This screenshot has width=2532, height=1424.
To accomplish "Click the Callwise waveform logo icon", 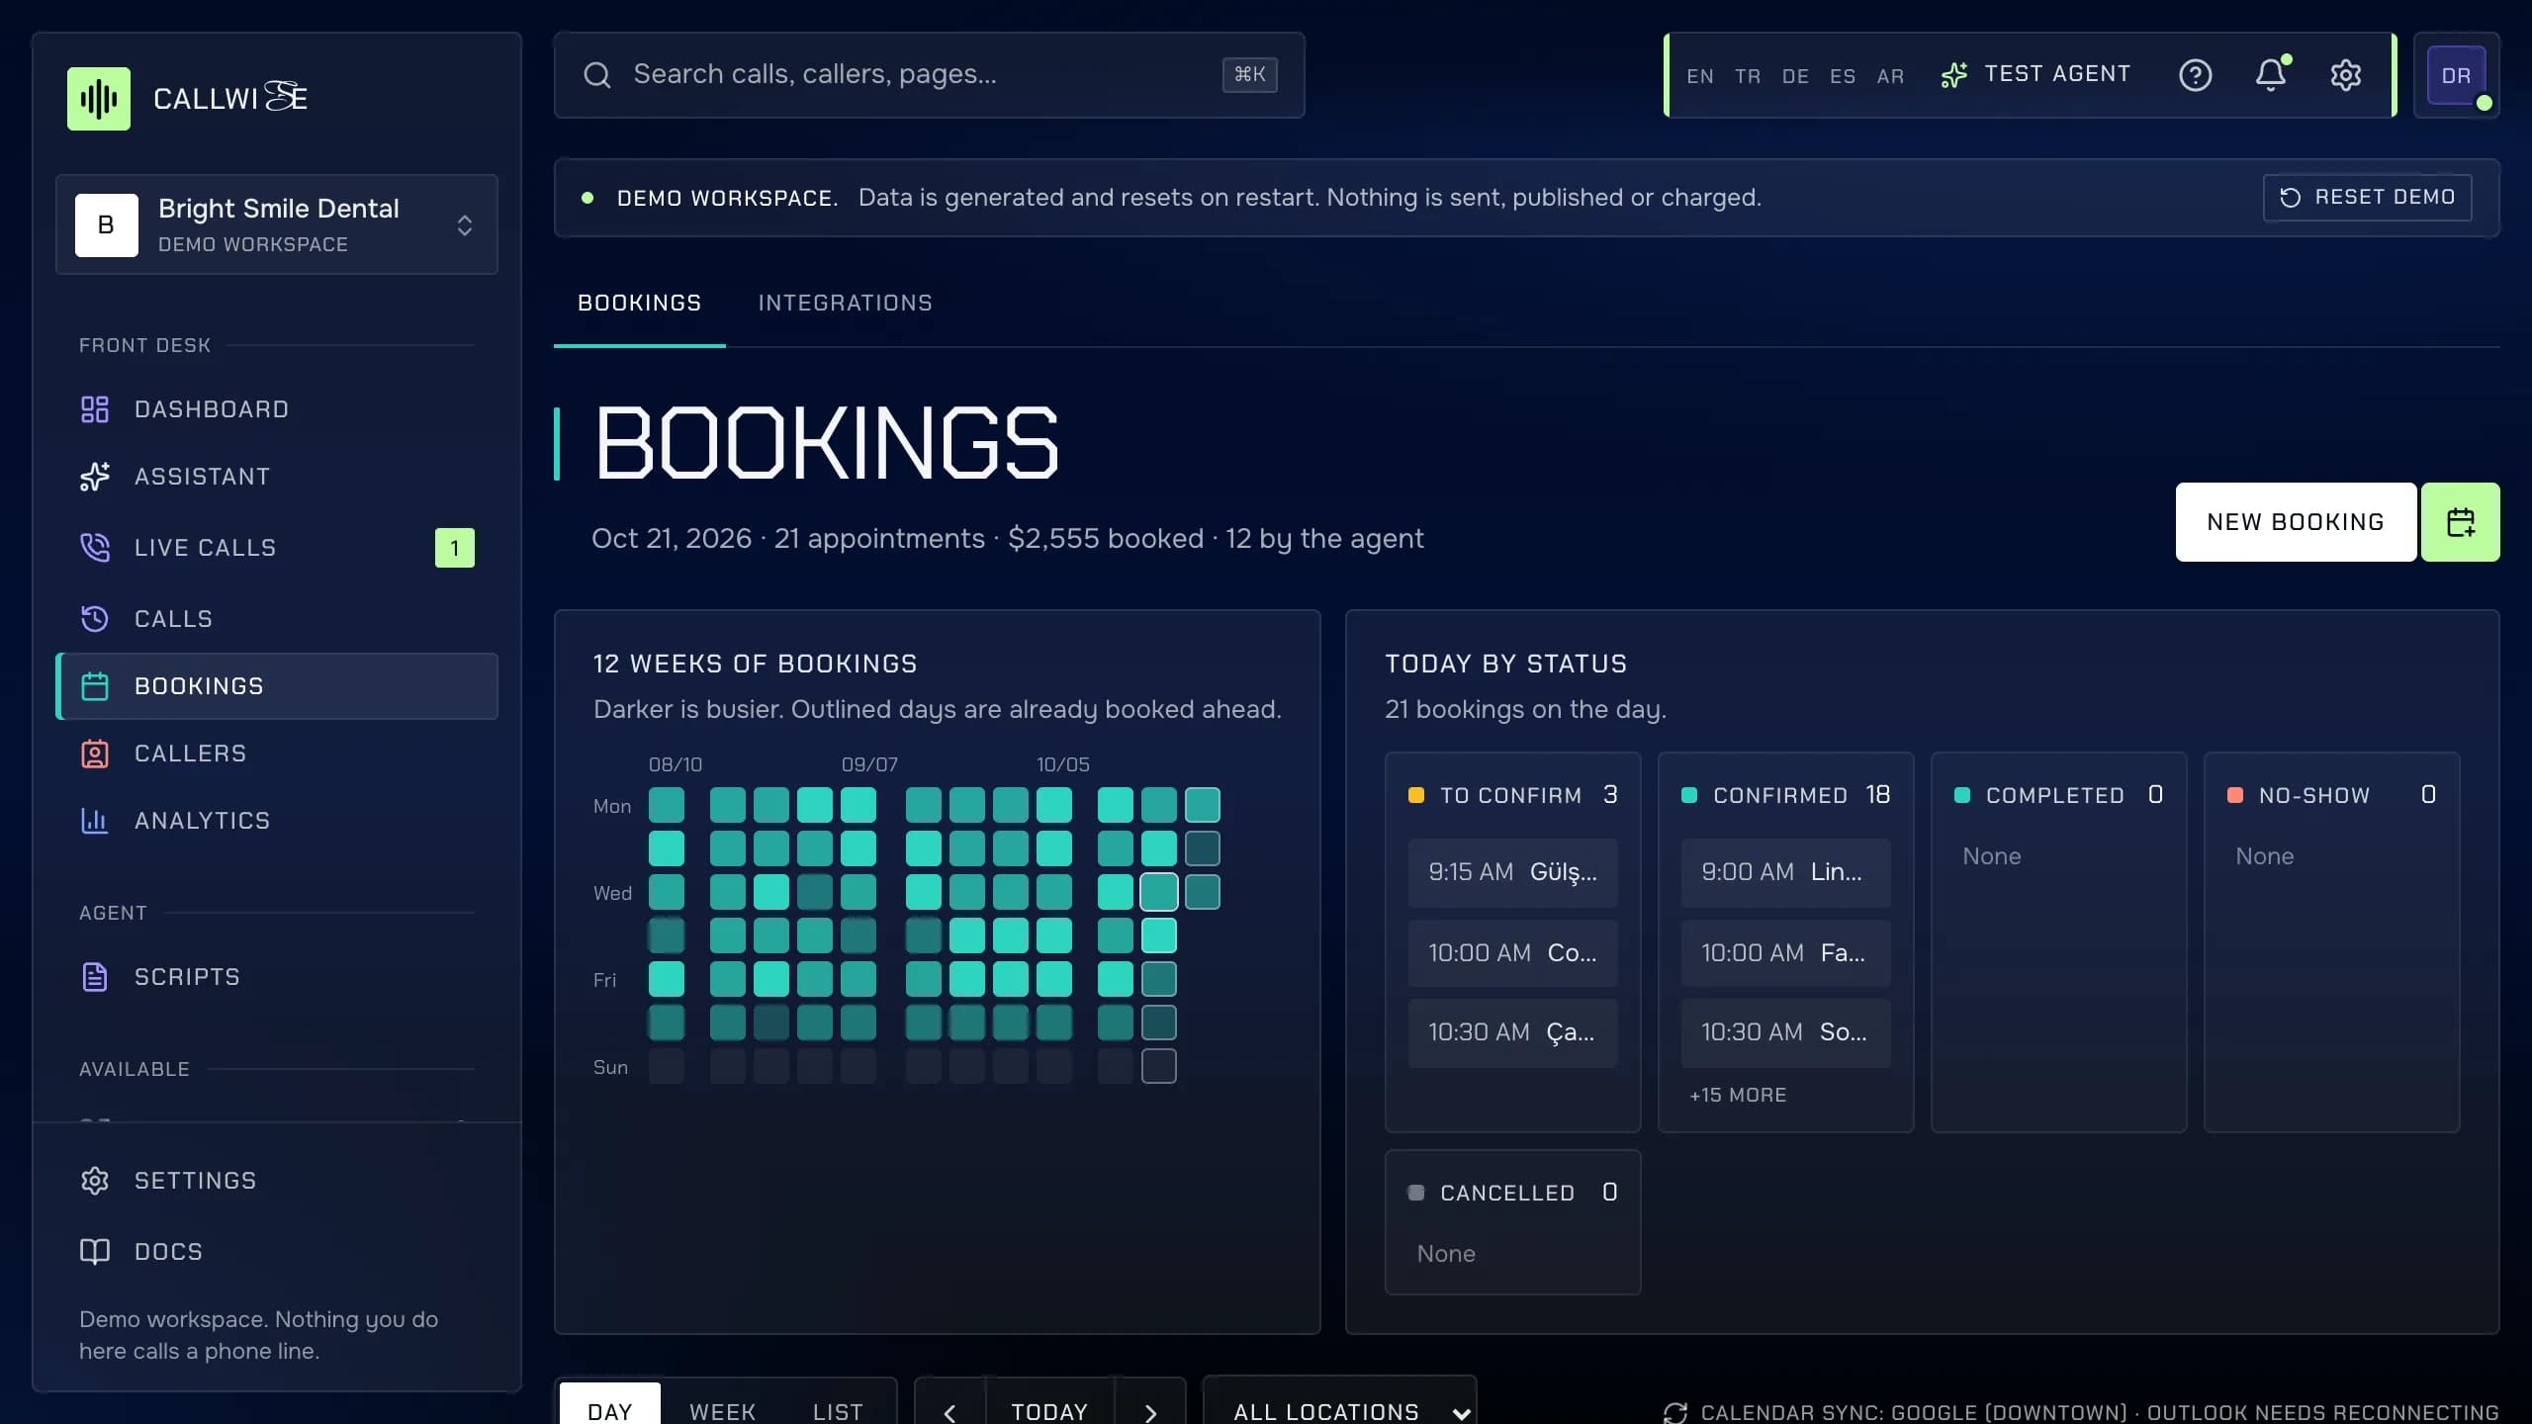I will coord(98,98).
